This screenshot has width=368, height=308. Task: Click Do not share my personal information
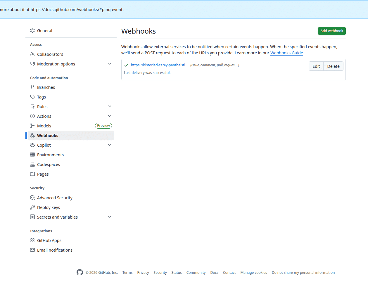coord(303,273)
